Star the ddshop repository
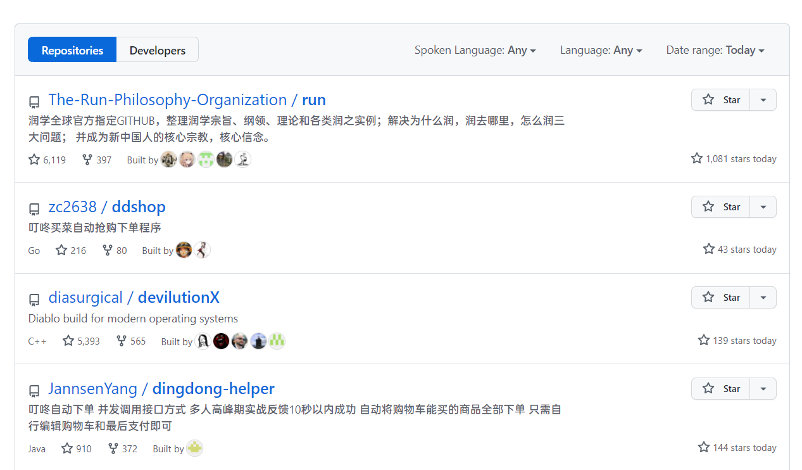 point(721,207)
